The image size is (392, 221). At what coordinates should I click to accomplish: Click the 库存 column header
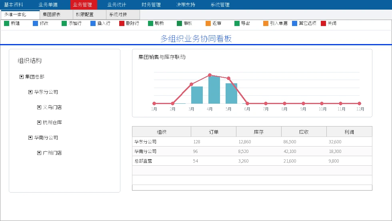(x=259, y=132)
